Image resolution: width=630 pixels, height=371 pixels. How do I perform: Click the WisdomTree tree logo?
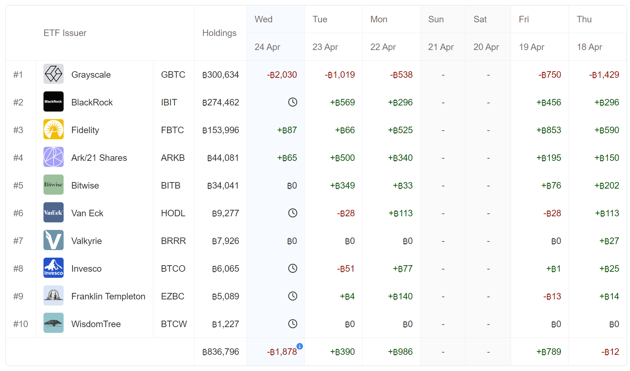(53, 323)
